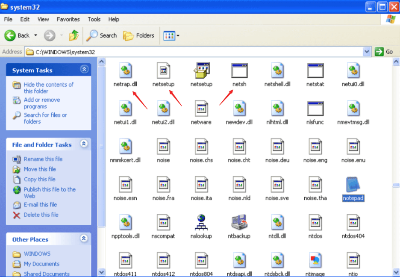Viewport: 400px width, 277px height.
Task: Click task pane scrollbar up arrow
Action: pos(102,62)
